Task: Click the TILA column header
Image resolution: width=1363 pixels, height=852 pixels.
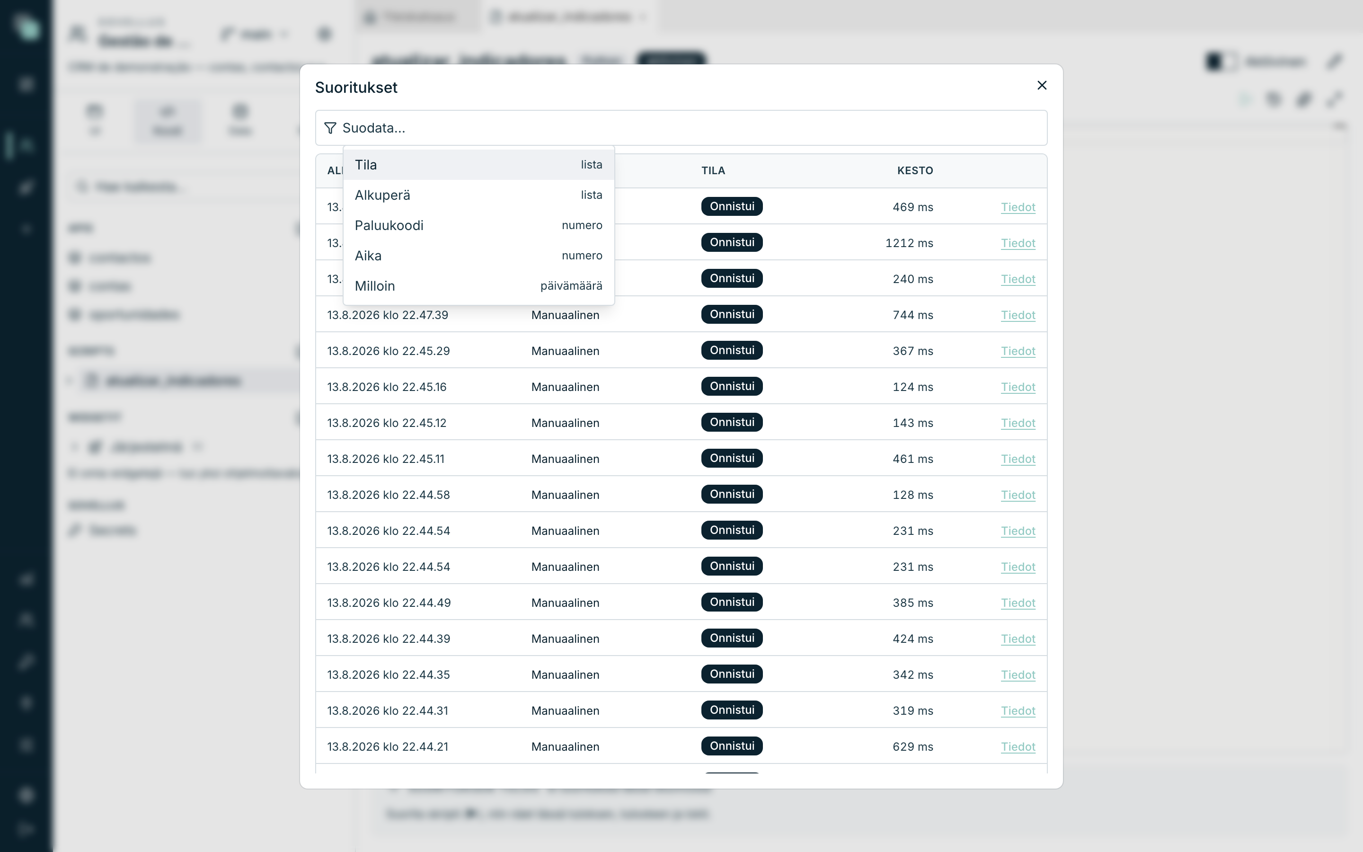Action: [713, 171]
